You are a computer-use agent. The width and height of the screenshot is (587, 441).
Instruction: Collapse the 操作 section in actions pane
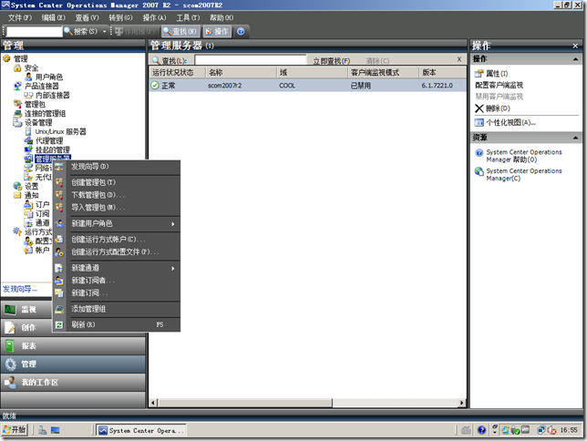(x=575, y=59)
